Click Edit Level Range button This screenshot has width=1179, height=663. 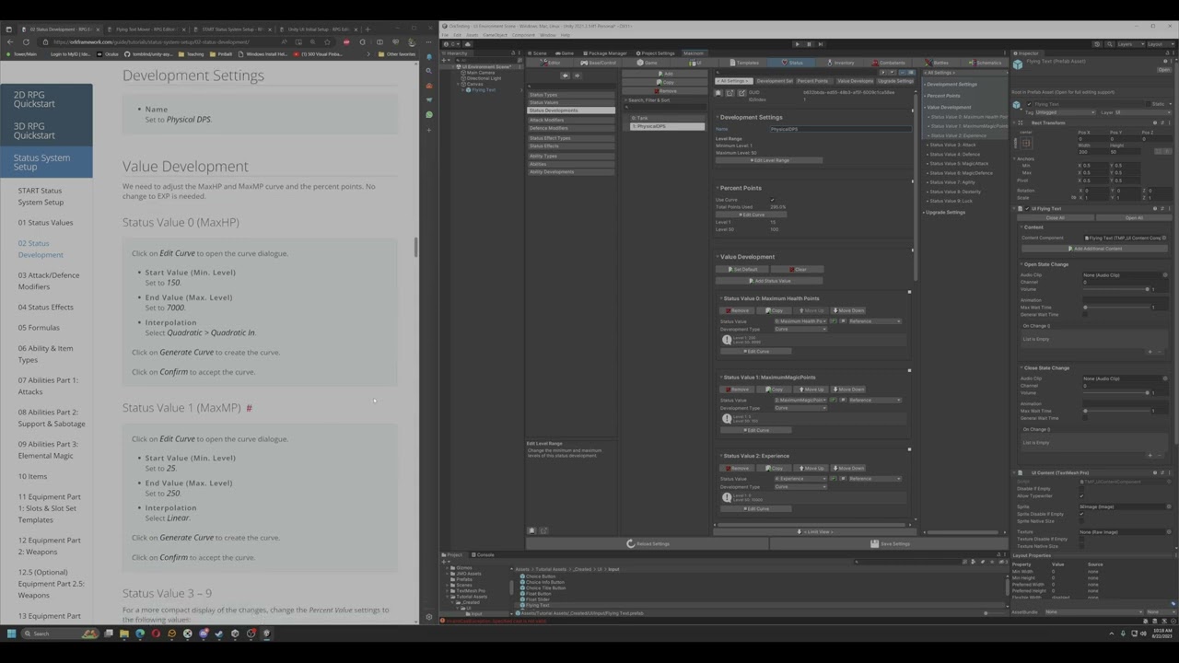click(768, 160)
